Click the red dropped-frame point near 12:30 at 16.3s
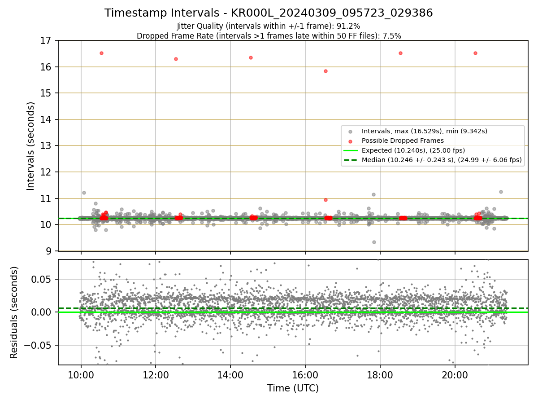The width and height of the screenshot is (538, 404). click(176, 59)
